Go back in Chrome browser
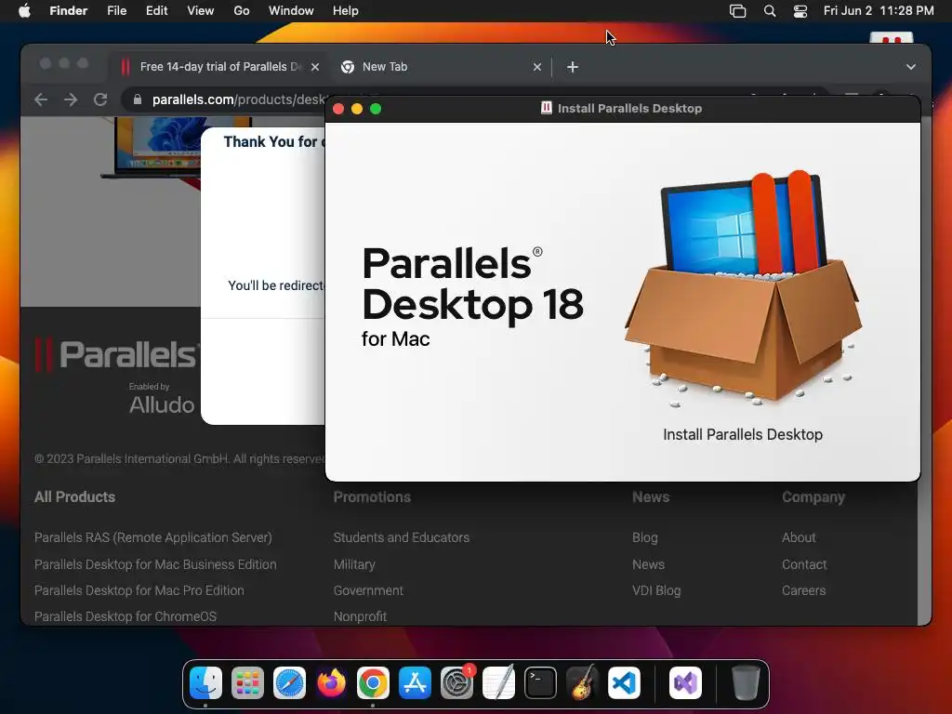Screen dimensions: 952x714 click(x=41, y=99)
